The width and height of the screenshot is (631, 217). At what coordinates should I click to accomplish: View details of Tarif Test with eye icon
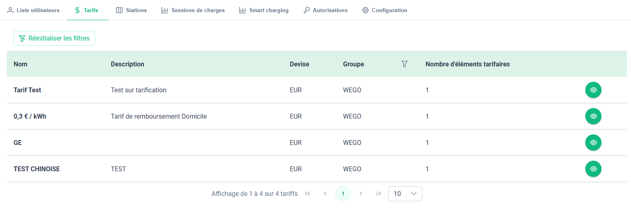593,90
